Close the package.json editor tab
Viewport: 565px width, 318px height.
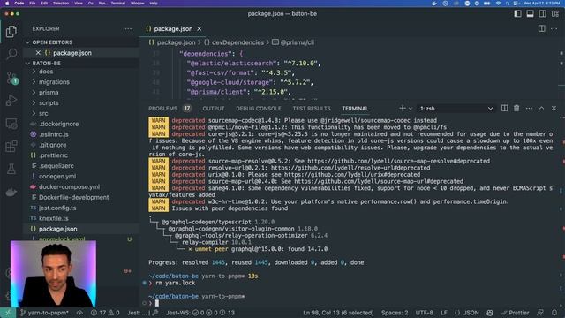(x=200, y=29)
